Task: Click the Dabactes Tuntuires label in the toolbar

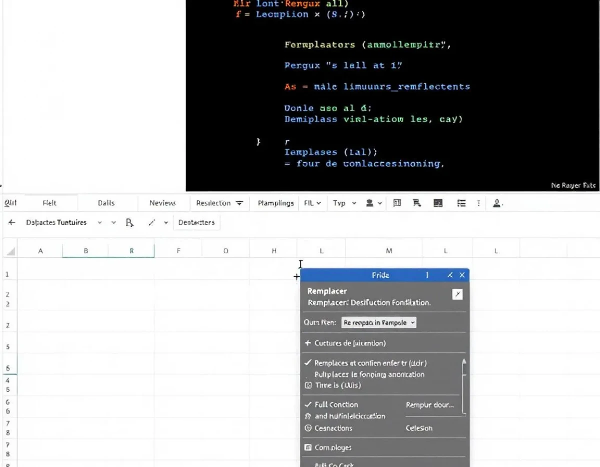Action: [x=56, y=223]
